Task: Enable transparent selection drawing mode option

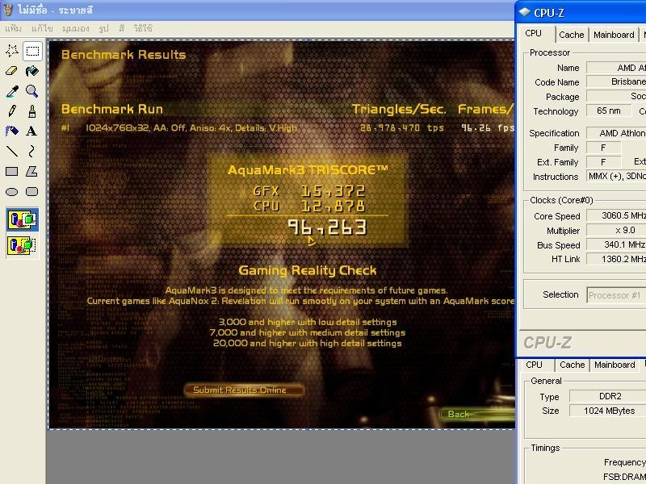Action: click(x=23, y=245)
